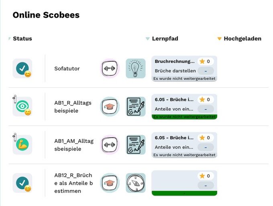Click document-with-pen icon in AB1_R_Alltagsbeispiele row
Image resolution: width=273 pixels, height=206 pixels.
[x=136, y=107]
